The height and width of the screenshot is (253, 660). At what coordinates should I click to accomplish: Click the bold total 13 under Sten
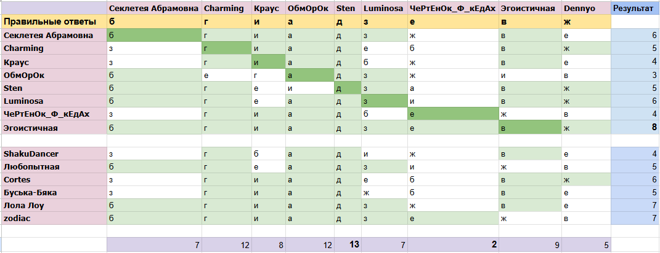353,245
